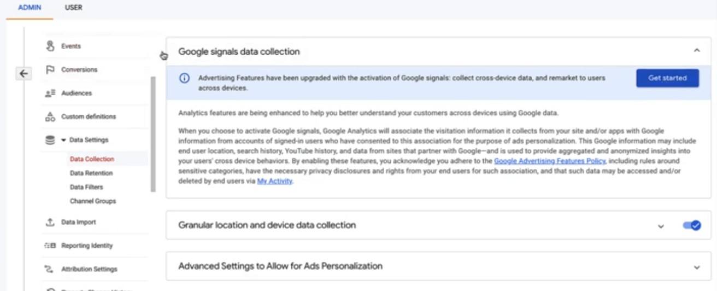Switch to the ADMIN tab
The height and width of the screenshot is (291, 717).
30,8
